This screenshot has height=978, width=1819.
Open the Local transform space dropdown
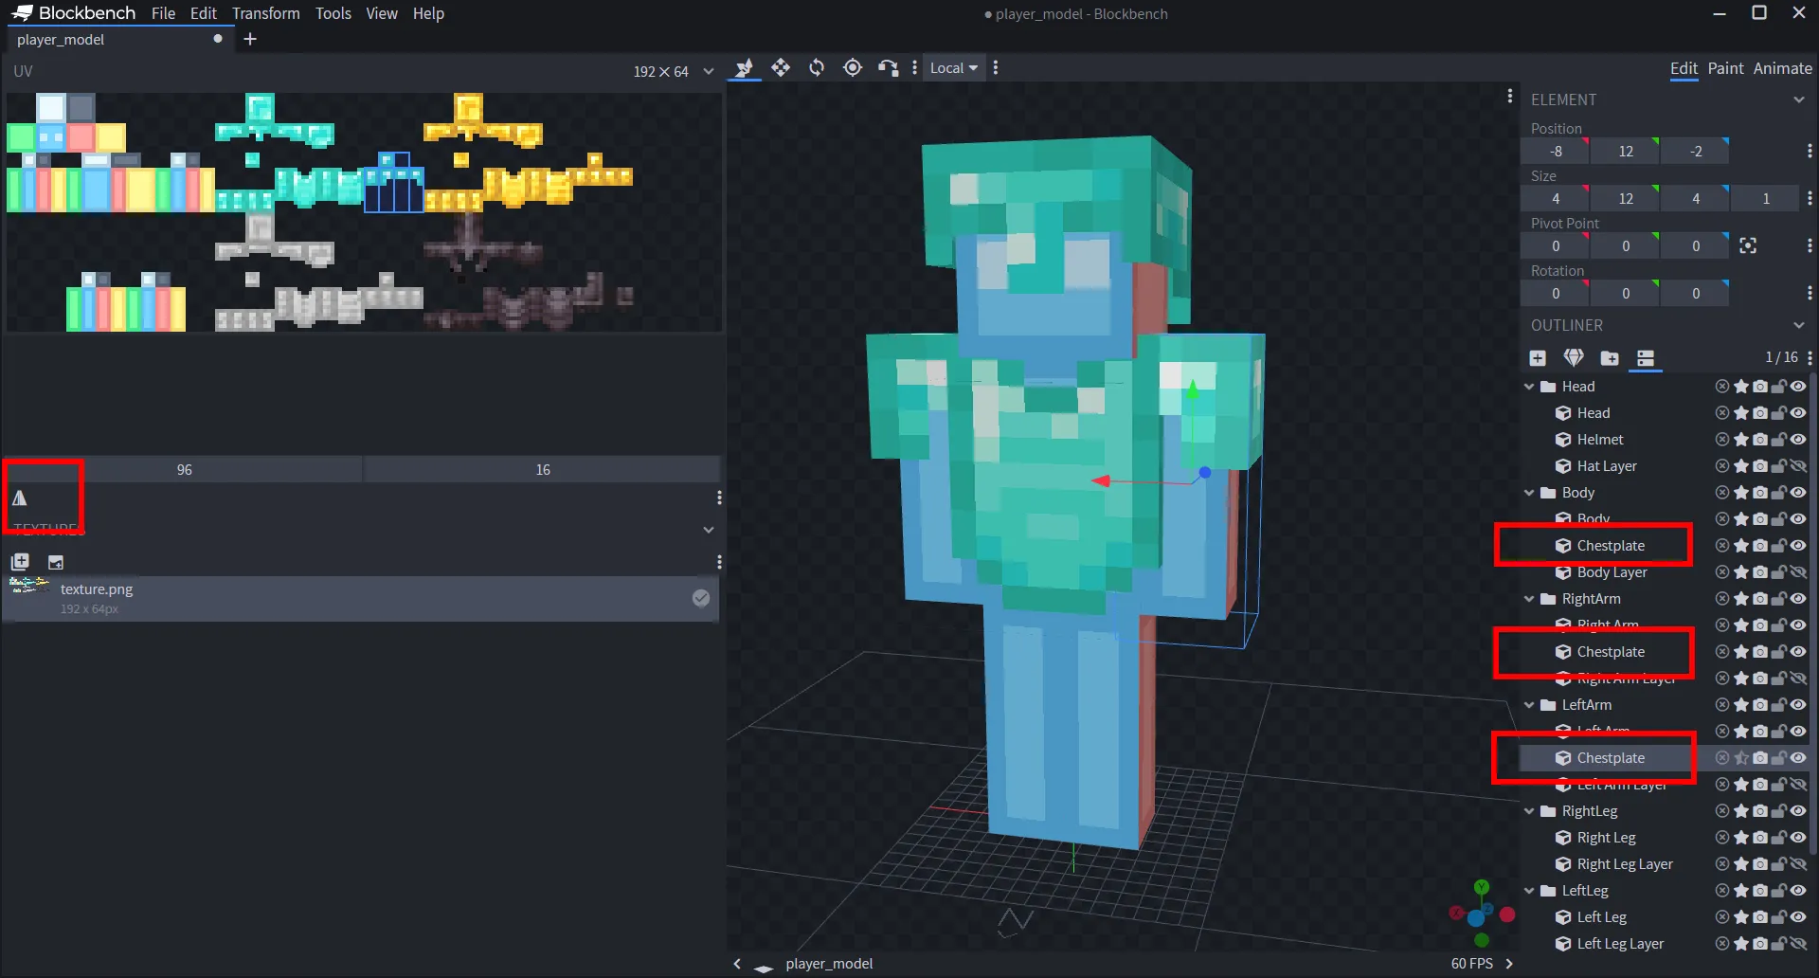tap(953, 67)
